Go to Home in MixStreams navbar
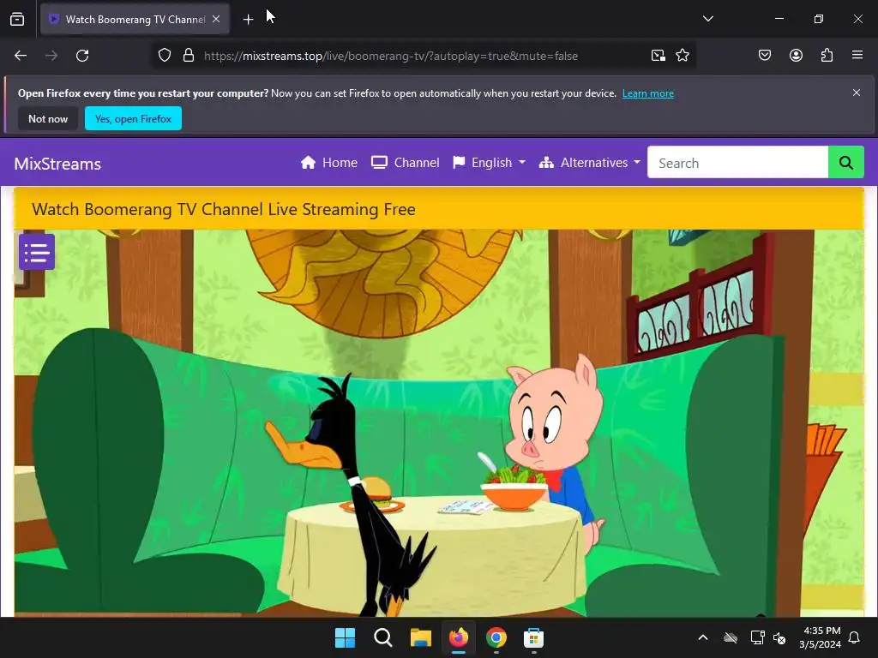This screenshot has height=658, width=878. click(328, 163)
